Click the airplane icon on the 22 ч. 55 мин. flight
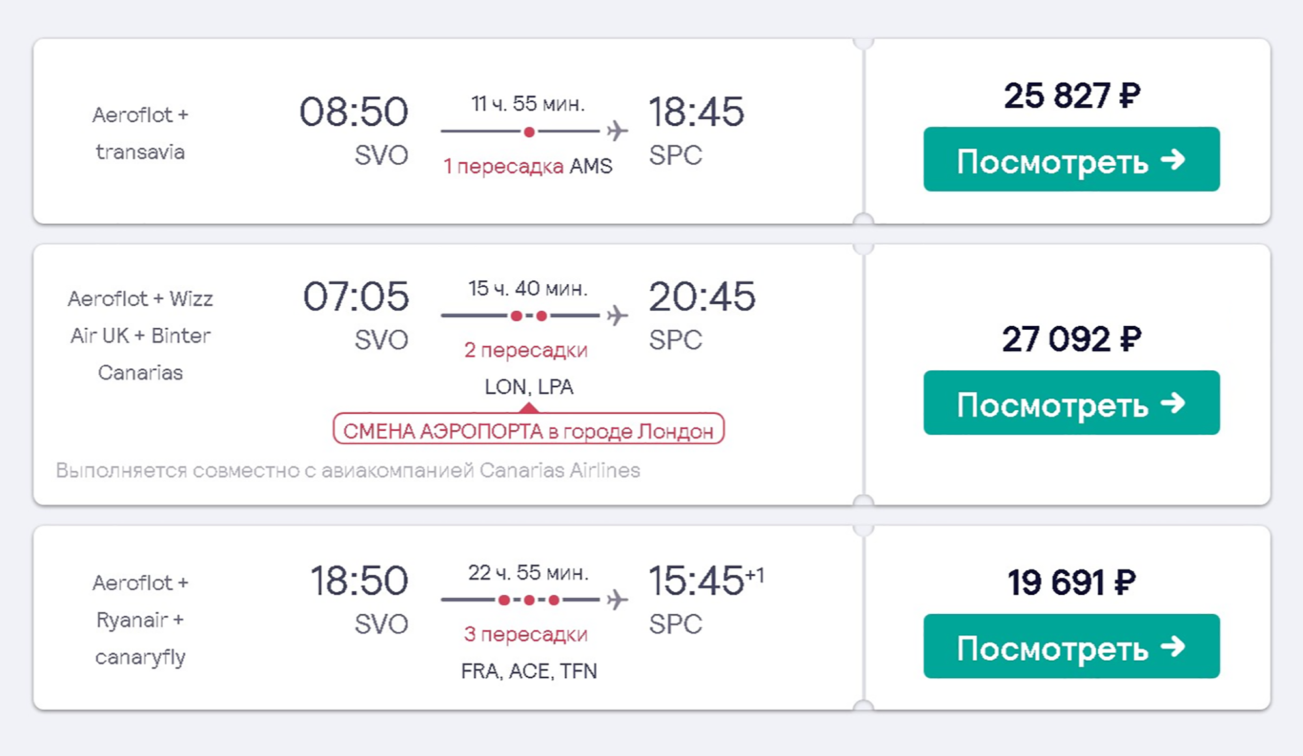Viewport: 1303px width, 756px height. pos(617,600)
